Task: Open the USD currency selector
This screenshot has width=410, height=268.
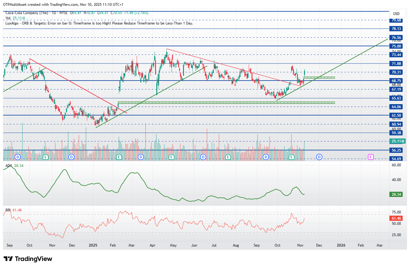Action: click(x=396, y=14)
